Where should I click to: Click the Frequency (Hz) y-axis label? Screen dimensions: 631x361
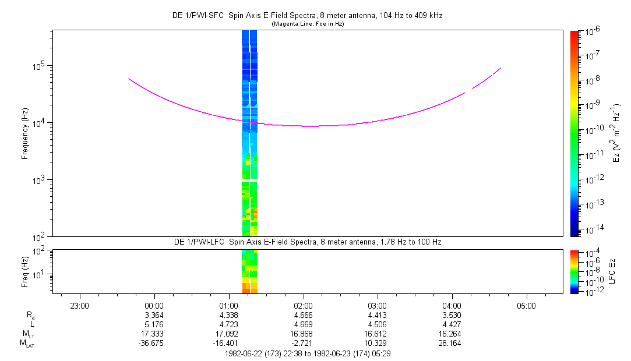[25, 133]
